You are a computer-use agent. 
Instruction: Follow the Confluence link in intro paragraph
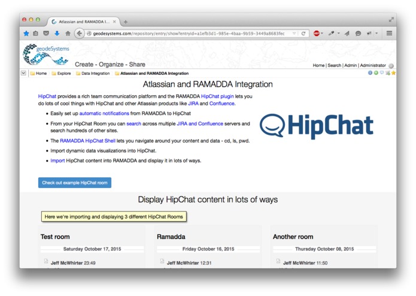tap(222, 104)
